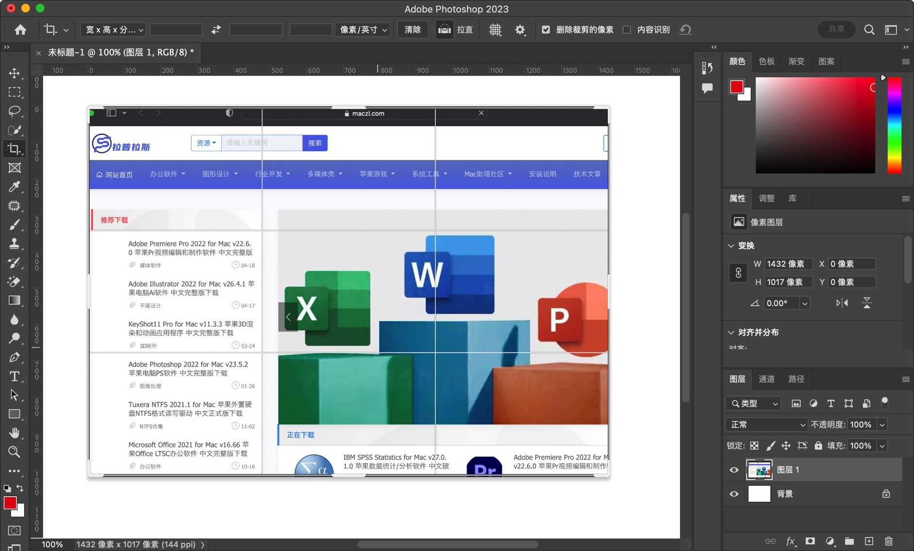Select the Quick Selection brush tool
Screen dimensions: 914x551
click(x=14, y=130)
